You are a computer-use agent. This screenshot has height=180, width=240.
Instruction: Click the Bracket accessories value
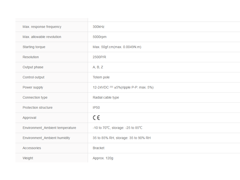tap(98, 148)
